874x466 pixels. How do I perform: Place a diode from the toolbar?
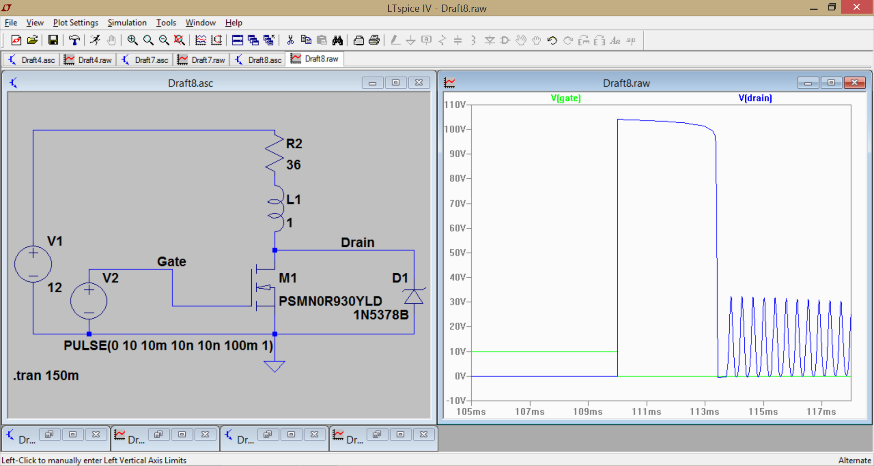pos(490,40)
